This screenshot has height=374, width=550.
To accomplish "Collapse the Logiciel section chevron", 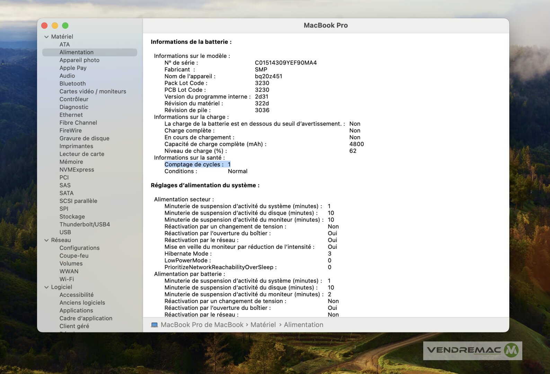I will click(46, 287).
